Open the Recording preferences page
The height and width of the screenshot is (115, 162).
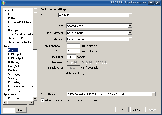(x=14, y=82)
